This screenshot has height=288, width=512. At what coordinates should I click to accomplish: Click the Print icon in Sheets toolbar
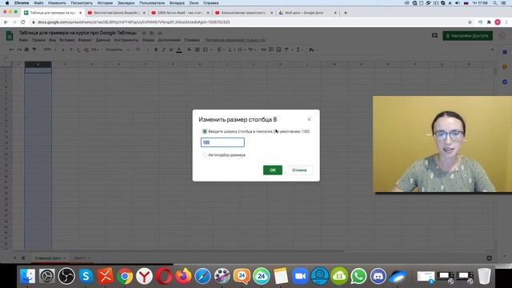26,50
